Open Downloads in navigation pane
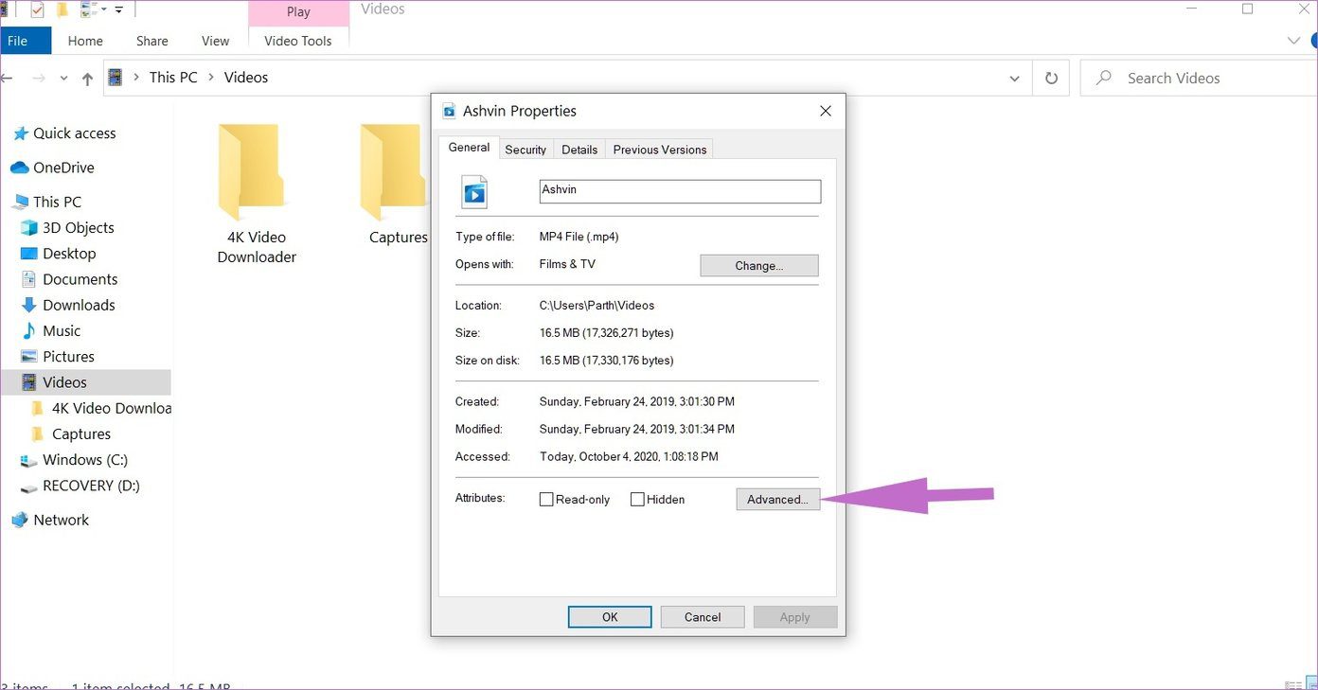1318x690 pixels. click(x=79, y=305)
